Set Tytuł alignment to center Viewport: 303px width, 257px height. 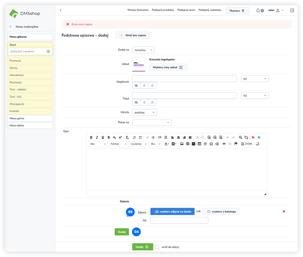tap(144, 102)
